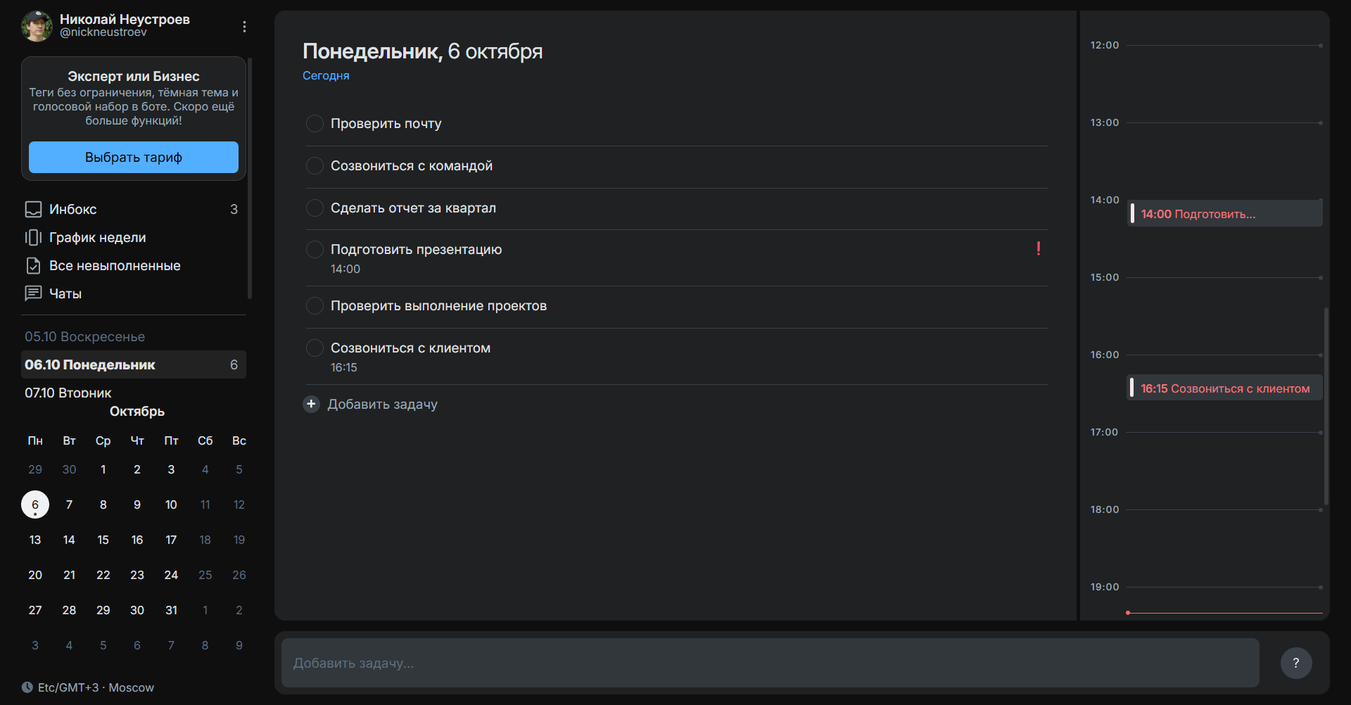Click the Сегодня link under the date
Screen dimensions: 1351x705
(326, 76)
